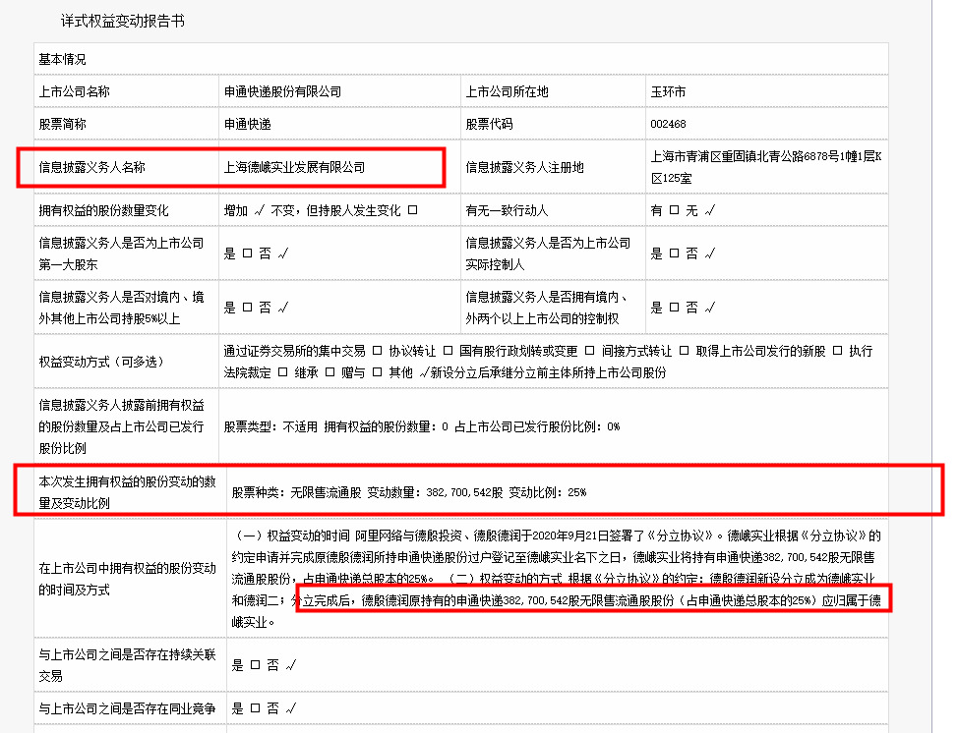Tick the 间接方式转让 checkbox
The height and width of the screenshot is (733, 958).
point(684,351)
